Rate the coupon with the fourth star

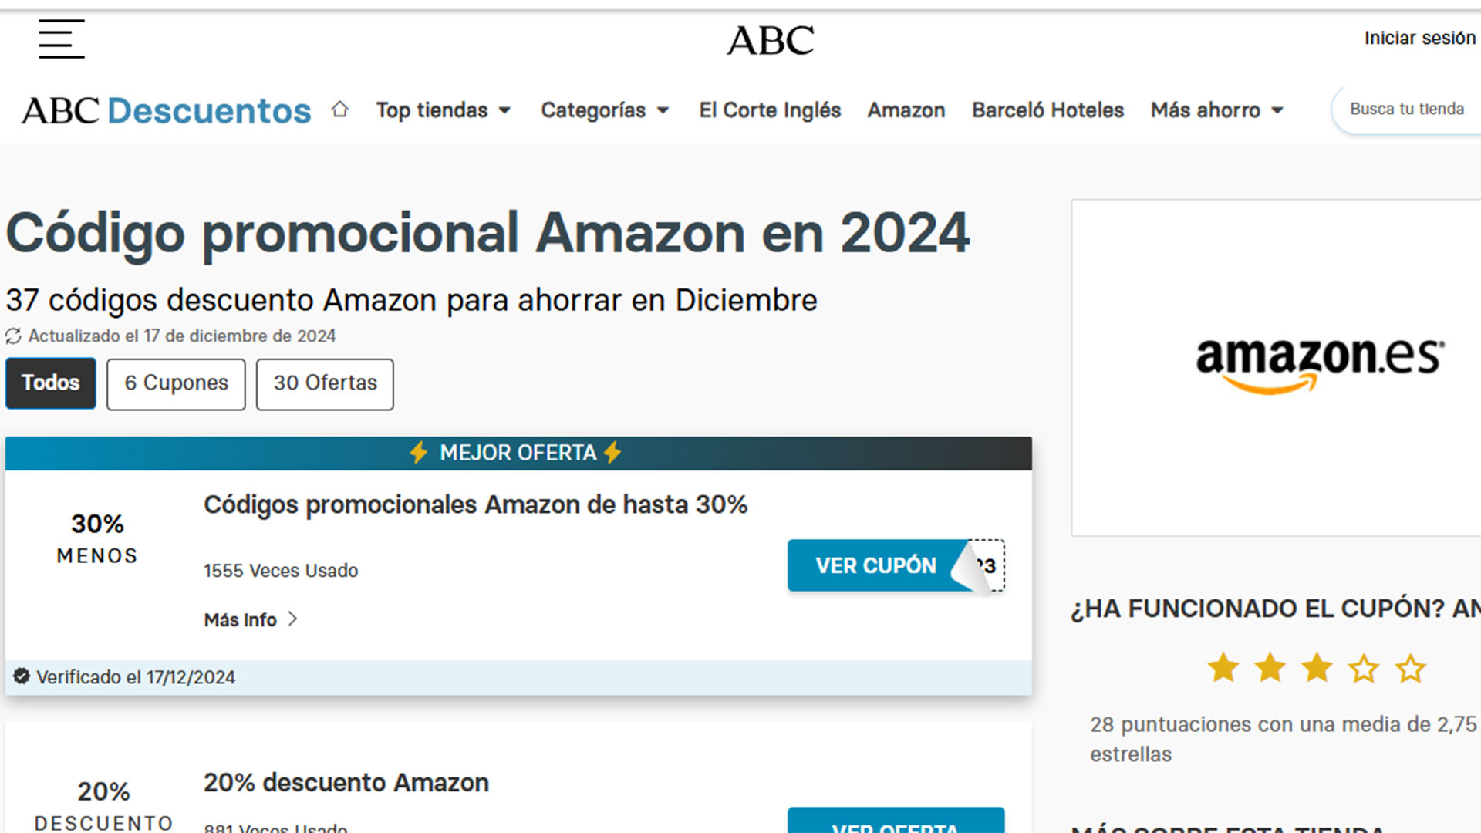1365,668
